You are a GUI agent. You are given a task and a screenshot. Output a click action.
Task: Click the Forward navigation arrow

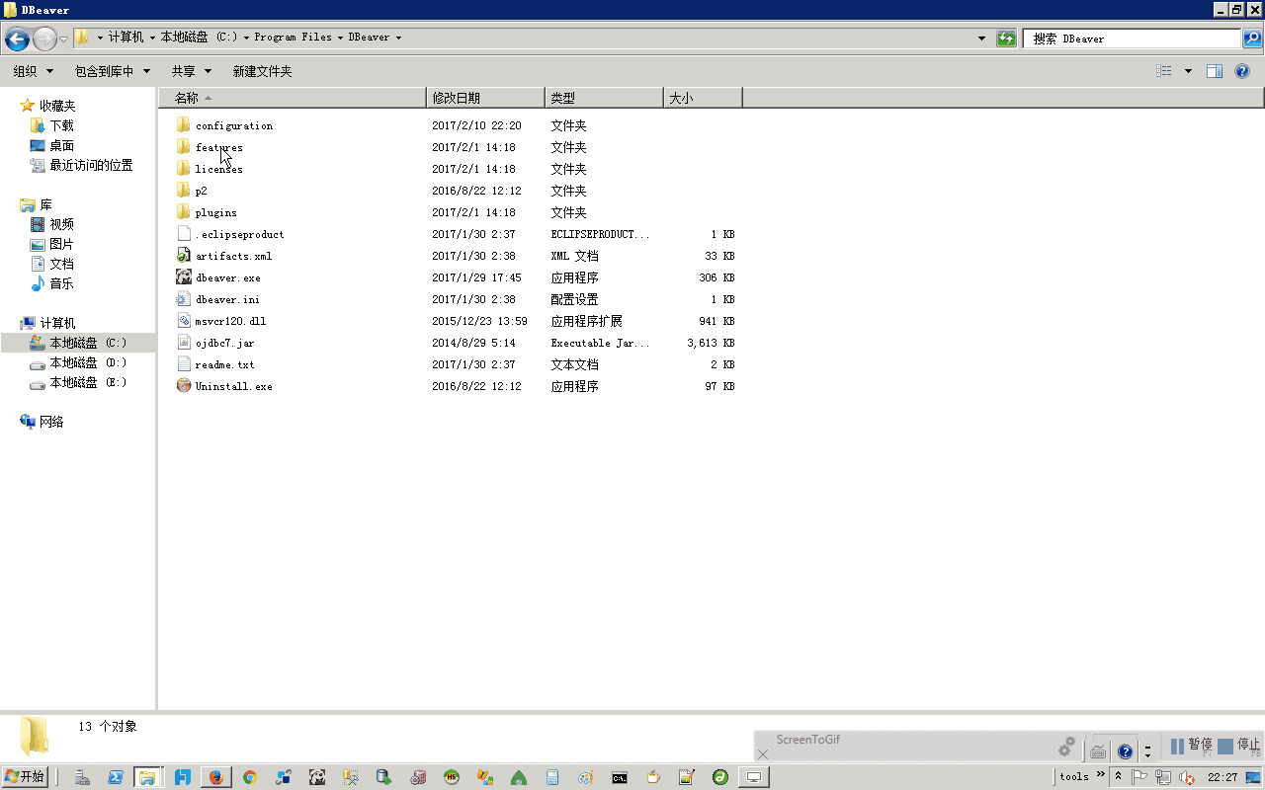pyautogui.click(x=44, y=39)
